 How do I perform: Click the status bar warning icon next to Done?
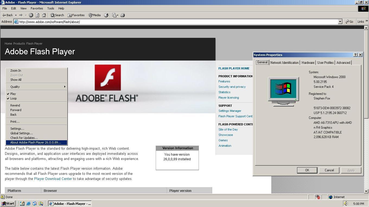(3, 197)
